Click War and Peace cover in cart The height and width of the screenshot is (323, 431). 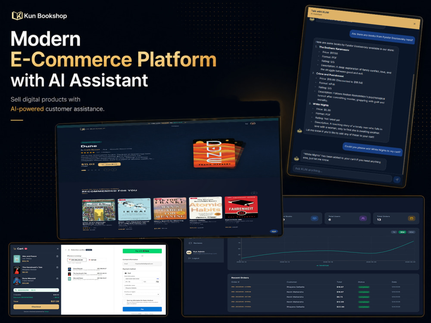pyautogui.click(x=17, y=259)
